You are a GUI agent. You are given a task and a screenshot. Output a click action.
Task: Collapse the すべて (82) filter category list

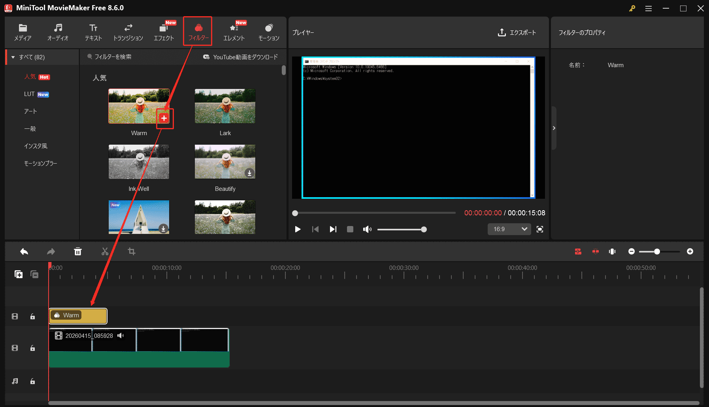tap(15, 57)
